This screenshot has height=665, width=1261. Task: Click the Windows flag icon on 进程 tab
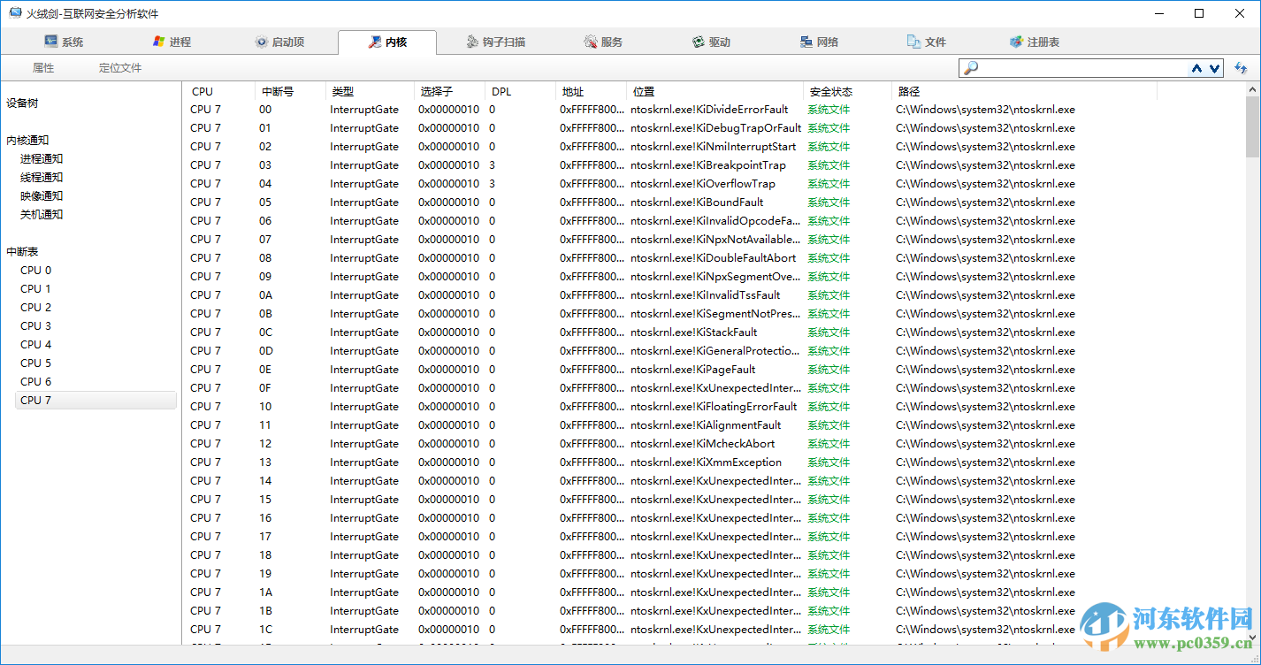point(159,42)
